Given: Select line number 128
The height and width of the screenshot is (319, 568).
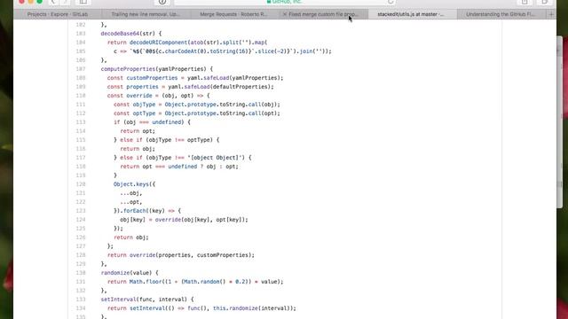Looking at the screenshot, I should tap(81, 255).
